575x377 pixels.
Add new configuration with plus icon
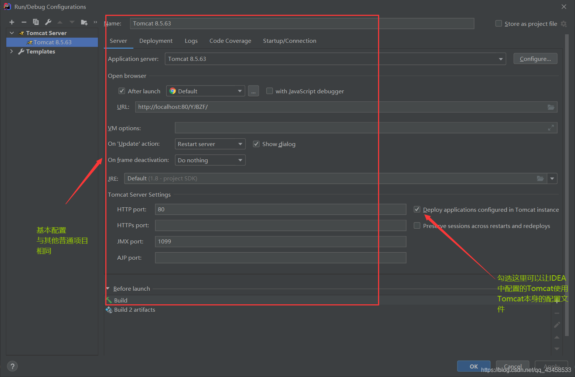pyautogui.click(x=12, y=22)
